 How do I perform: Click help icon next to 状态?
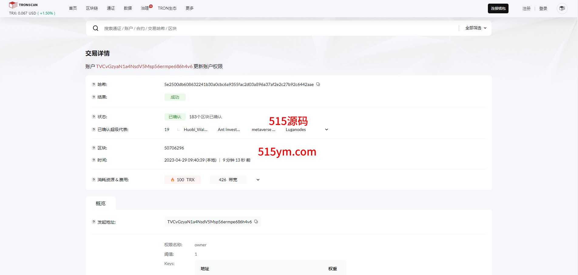[94, 117]
